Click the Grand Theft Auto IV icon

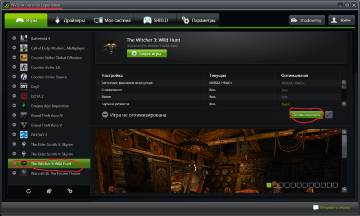coord(24,116)
